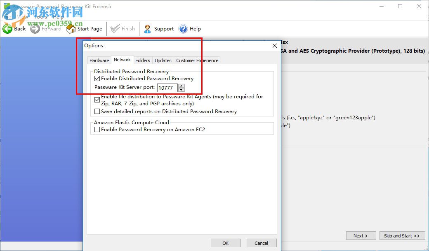Viewport: 429px width, 251px height.
Task: Increase the server port with the up arrow
Action: (x=181, y=86)
